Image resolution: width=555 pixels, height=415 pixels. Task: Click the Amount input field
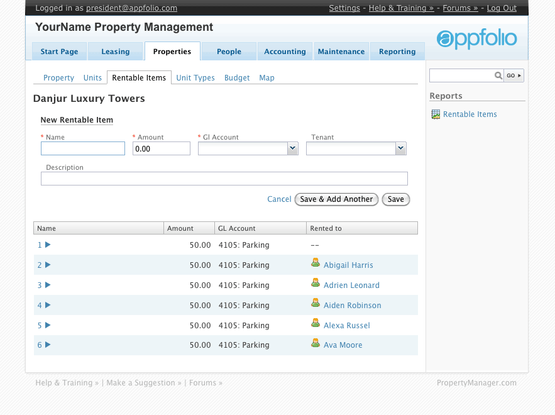pos(162,148)
